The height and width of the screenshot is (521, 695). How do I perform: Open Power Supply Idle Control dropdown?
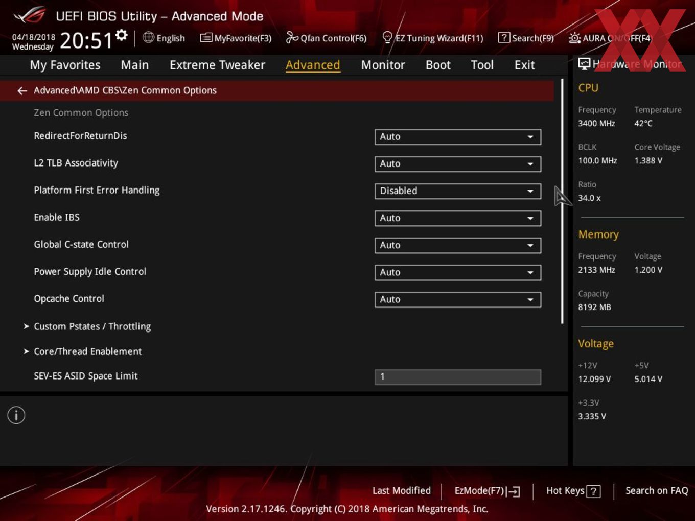coord(458,272)
